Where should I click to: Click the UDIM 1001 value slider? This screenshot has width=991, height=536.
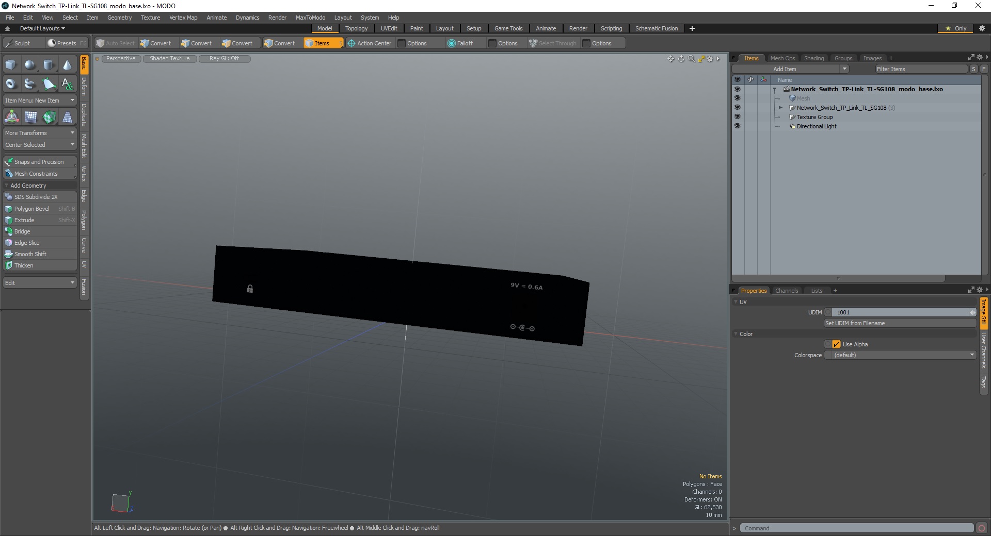pos(900,312)
